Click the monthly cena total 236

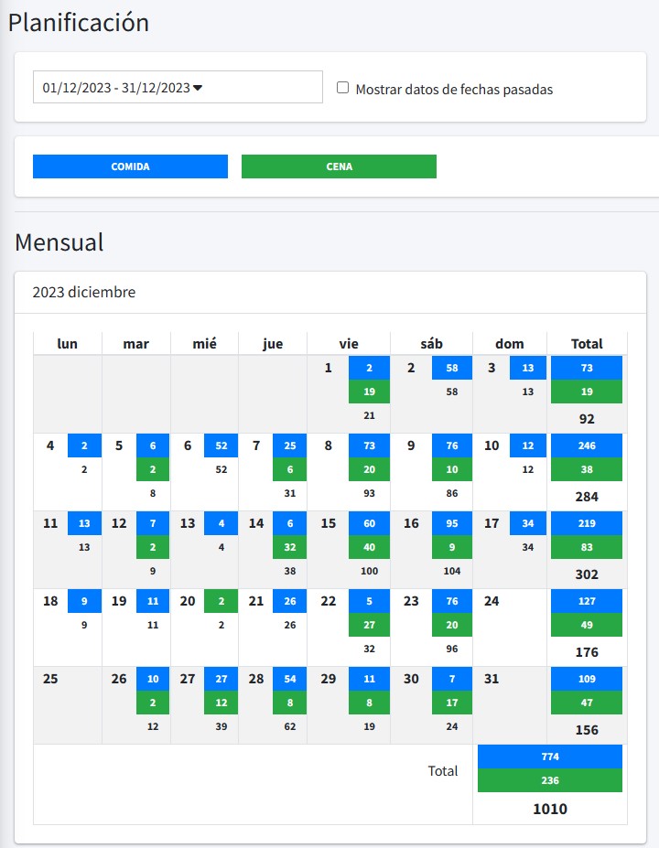pyautogui.click(x=549, y=780)
